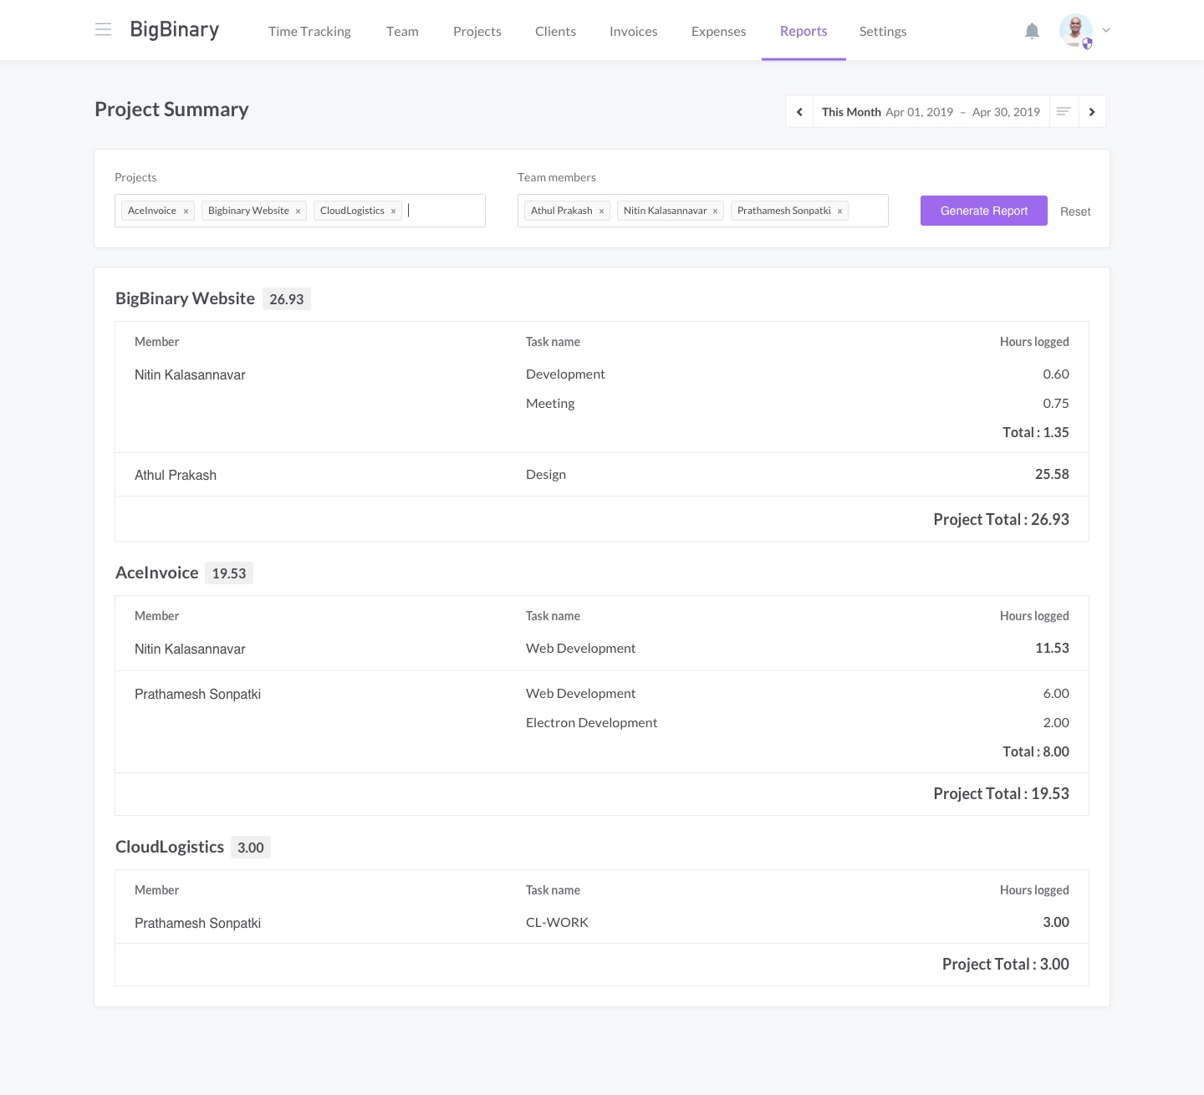Navigate to the Projects tab
The width and height of the screenshot is (1204, 1095).
point(477,31)
